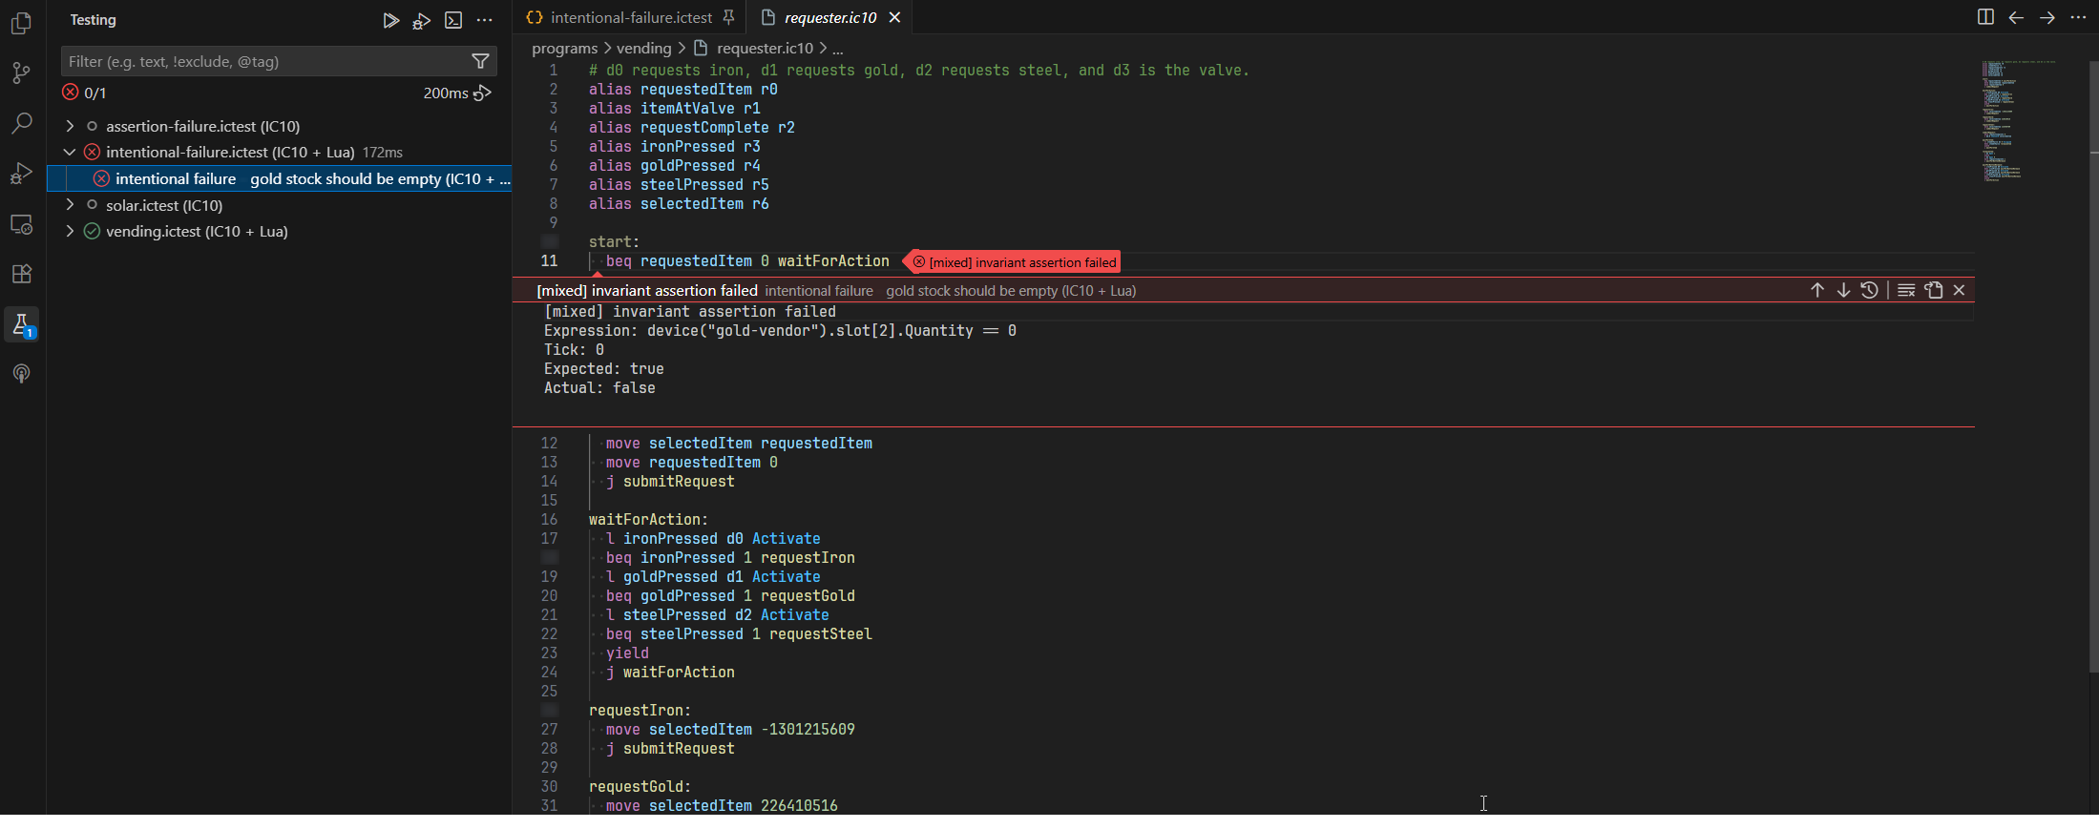
Task: Click 'yield' instruction on line 23
Action: pos(627,653)
